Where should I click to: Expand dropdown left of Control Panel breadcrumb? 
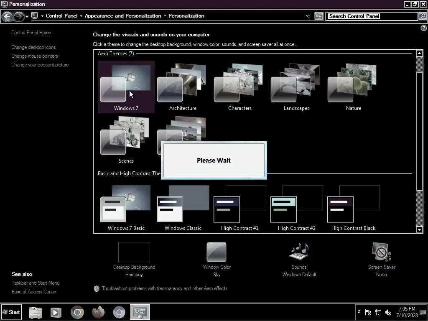point(42,16)
